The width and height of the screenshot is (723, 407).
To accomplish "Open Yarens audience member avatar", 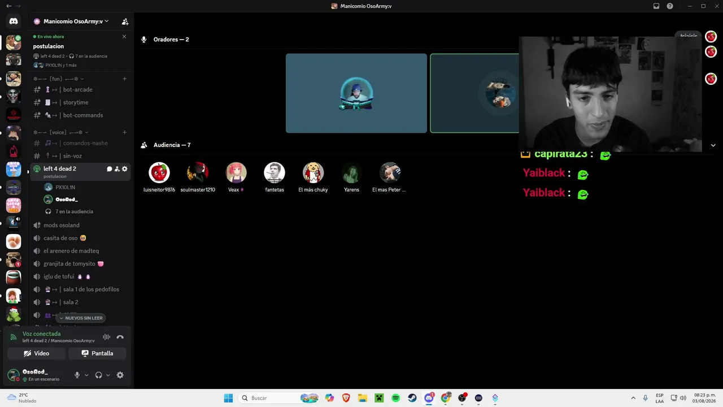I will click(x=351, y=172).
